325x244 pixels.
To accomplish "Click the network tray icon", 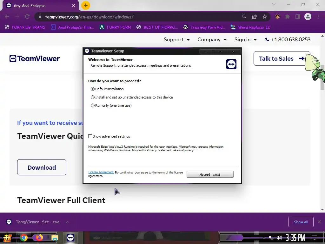I will (x=272, y=238).
